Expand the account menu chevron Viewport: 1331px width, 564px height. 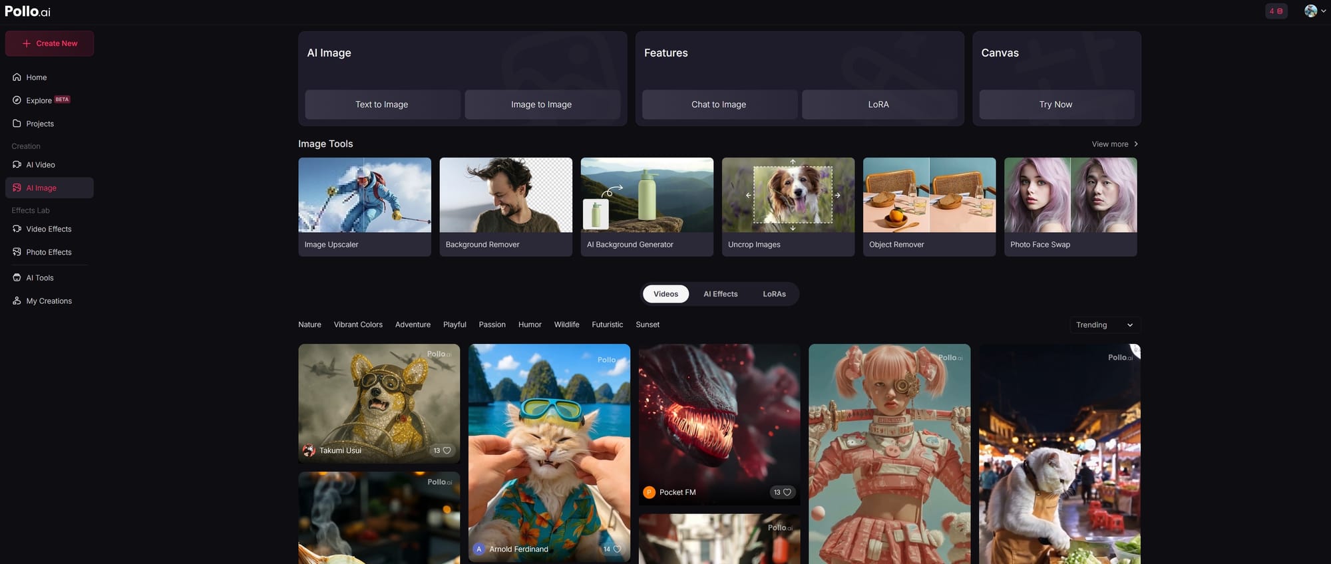pos(1323,11)
